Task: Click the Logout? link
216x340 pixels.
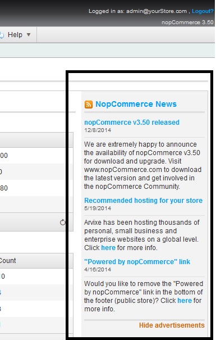Action: 203,11
